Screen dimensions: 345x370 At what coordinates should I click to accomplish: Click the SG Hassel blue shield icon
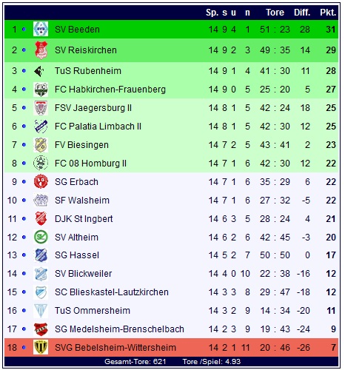[41, 255]
